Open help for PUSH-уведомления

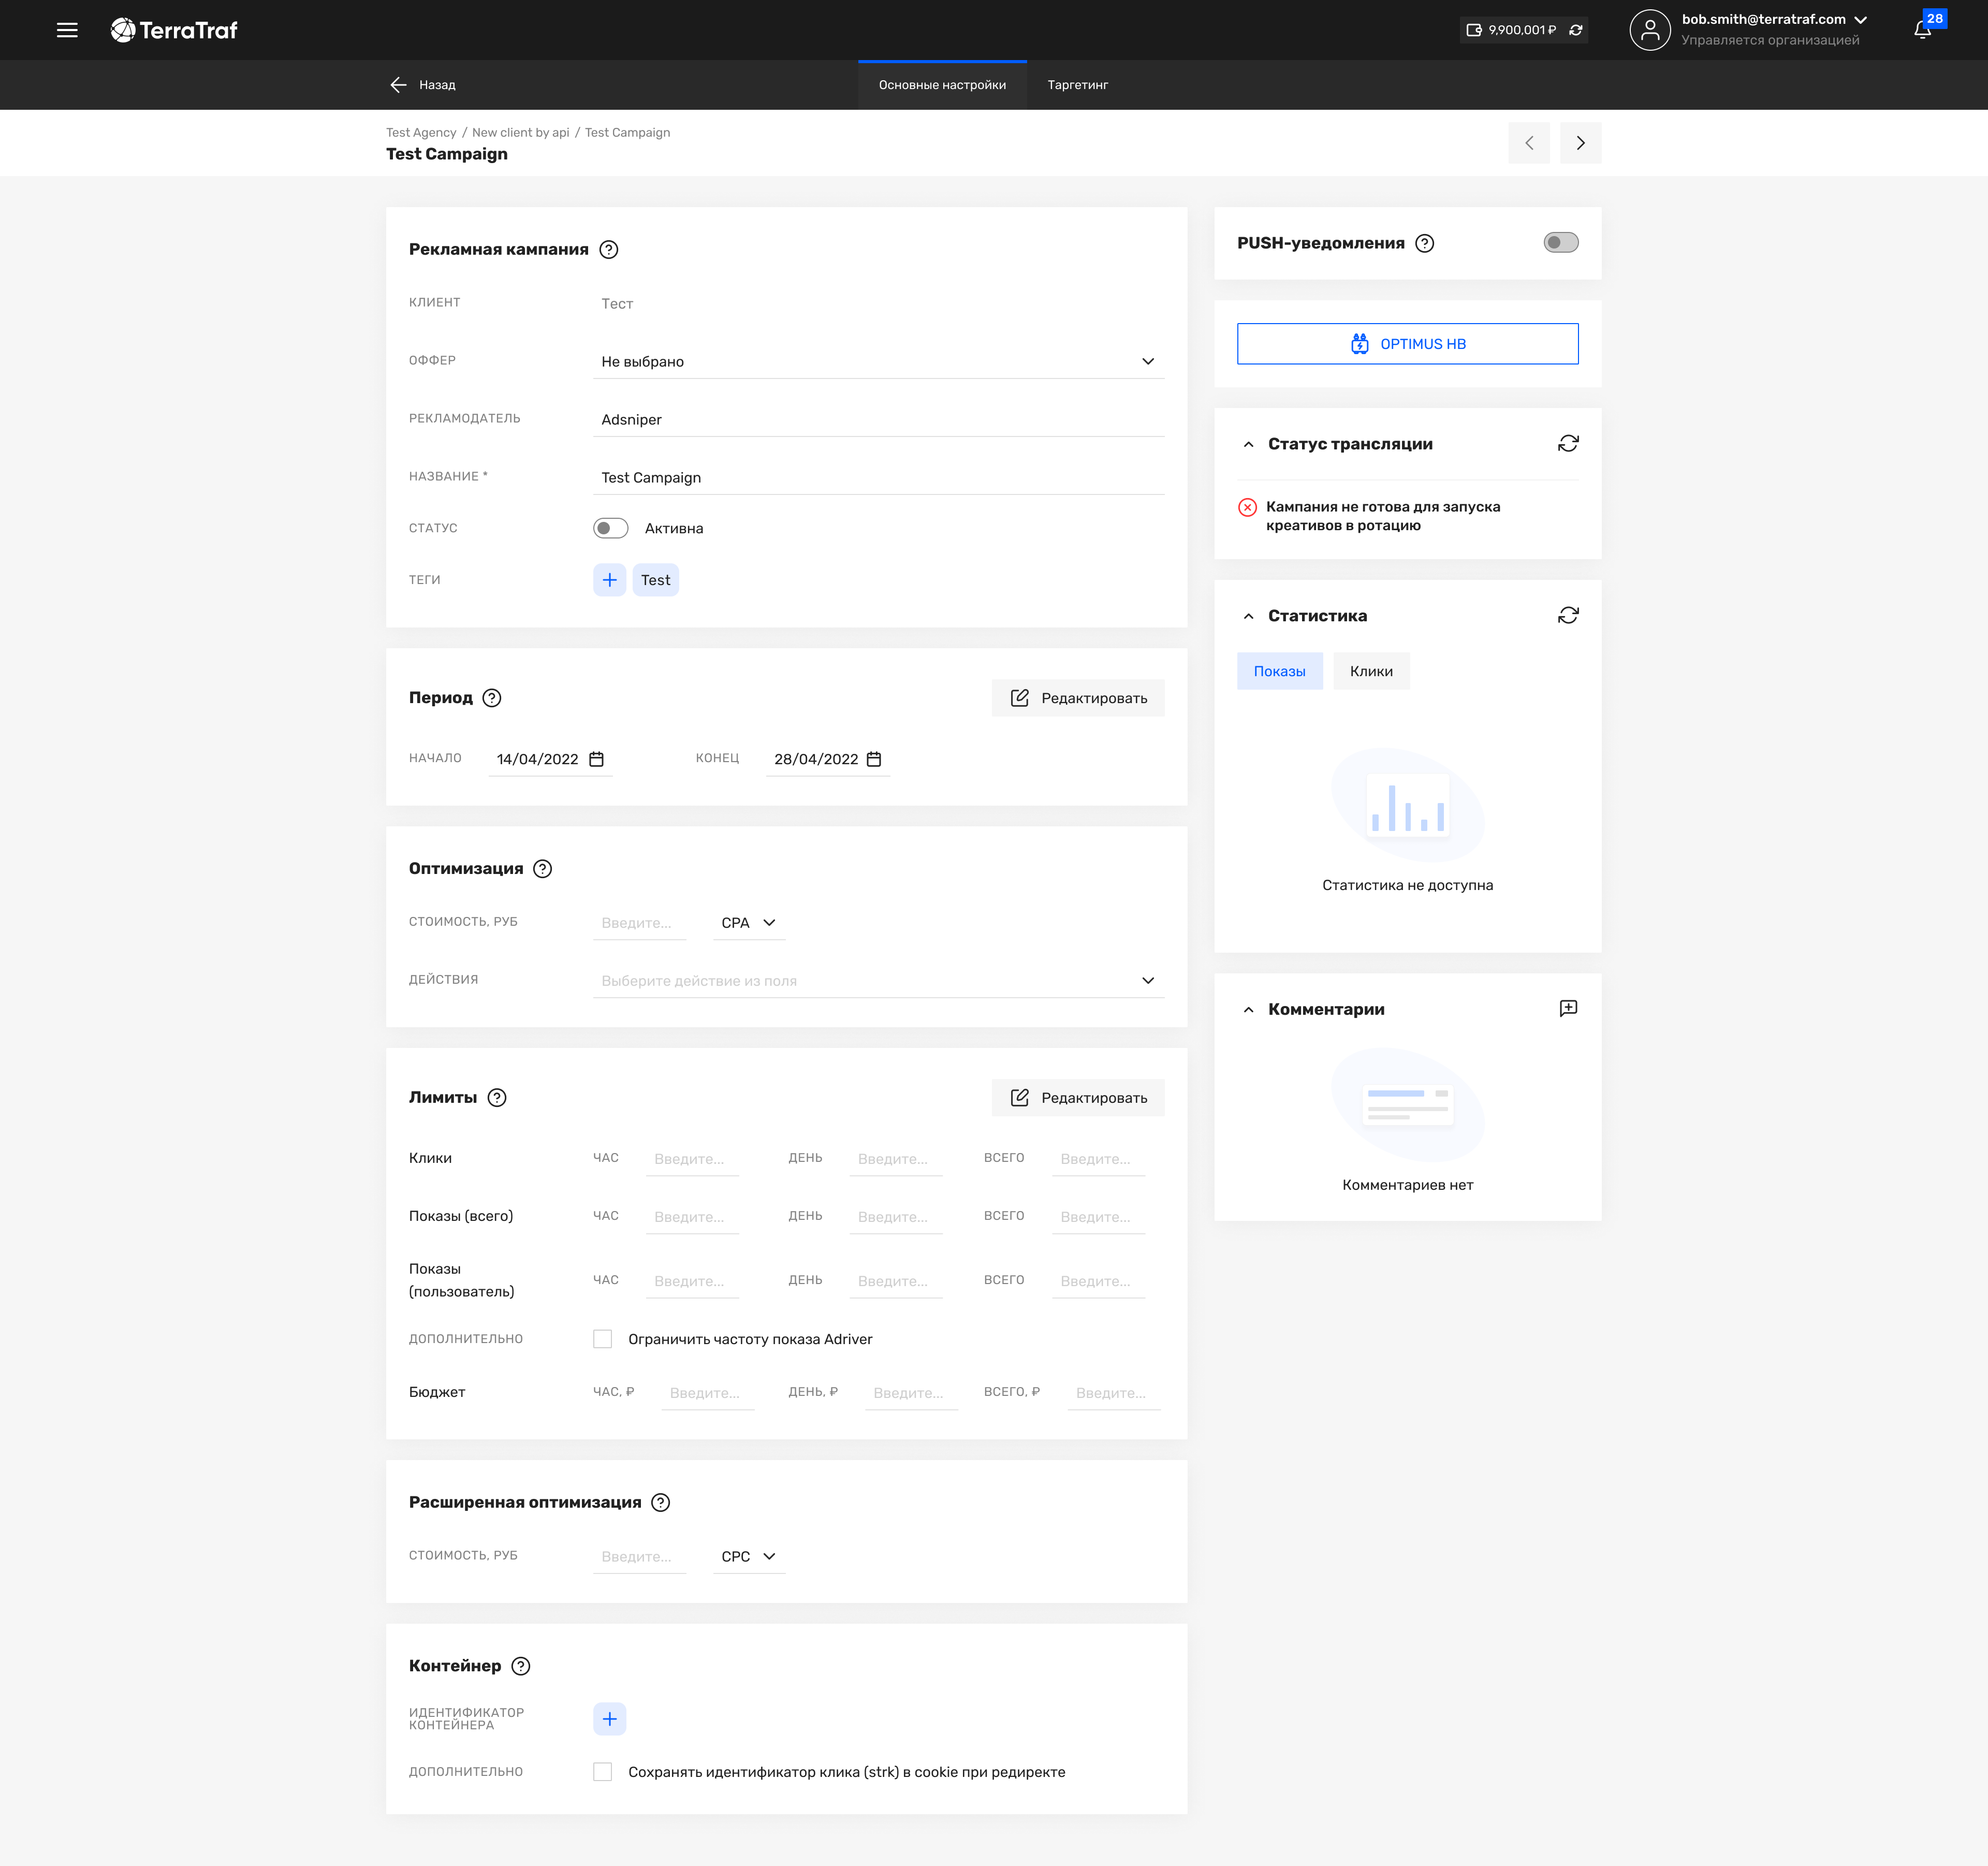click(1425, 243)
